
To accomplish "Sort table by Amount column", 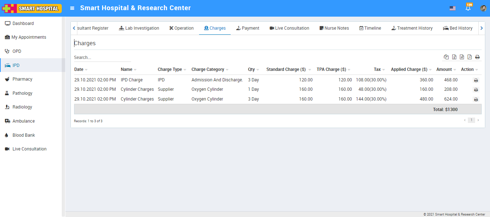I will pos(454,70).
